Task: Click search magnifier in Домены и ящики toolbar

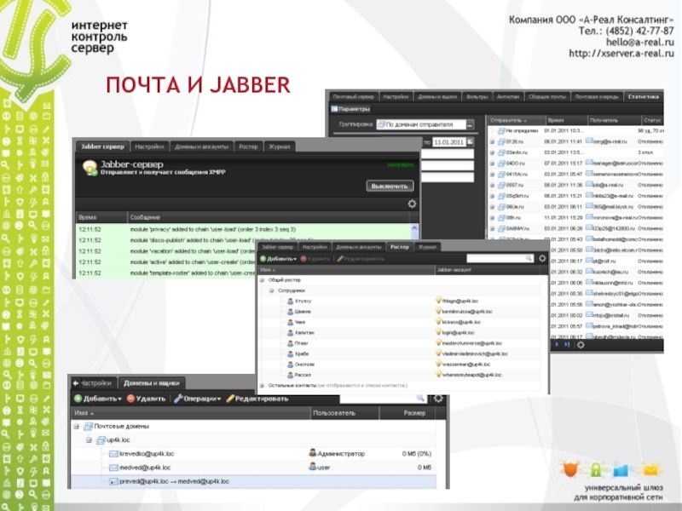Action: 420,398
